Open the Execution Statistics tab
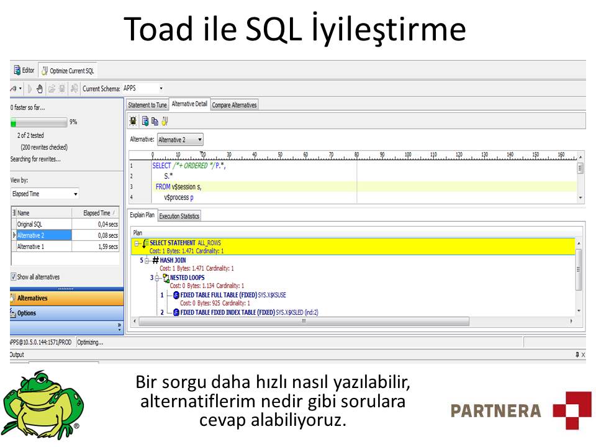596x447 pixels. point(180,215)
